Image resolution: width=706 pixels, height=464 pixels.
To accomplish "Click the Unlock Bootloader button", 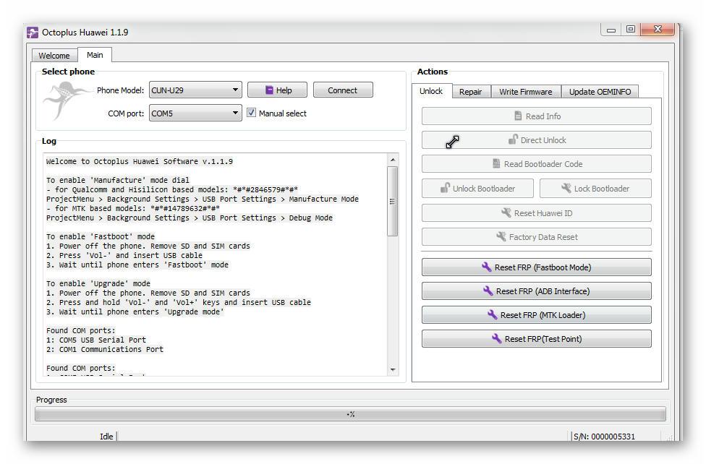I will coord(477,189).
